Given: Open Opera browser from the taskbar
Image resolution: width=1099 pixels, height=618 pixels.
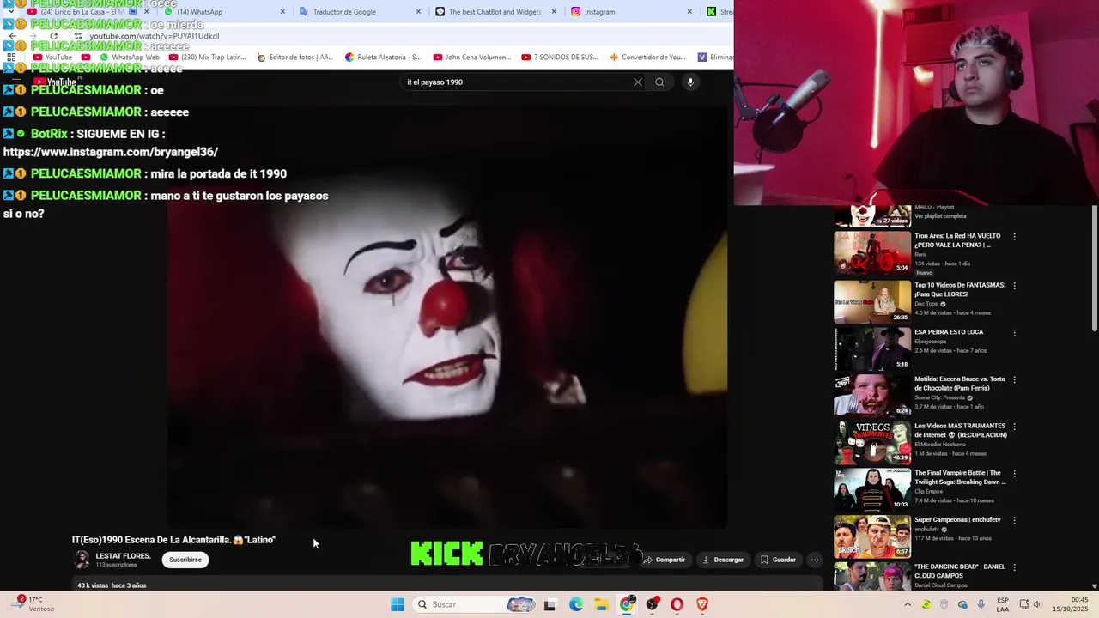Looking at the screenshot, I should coord(677,604).
